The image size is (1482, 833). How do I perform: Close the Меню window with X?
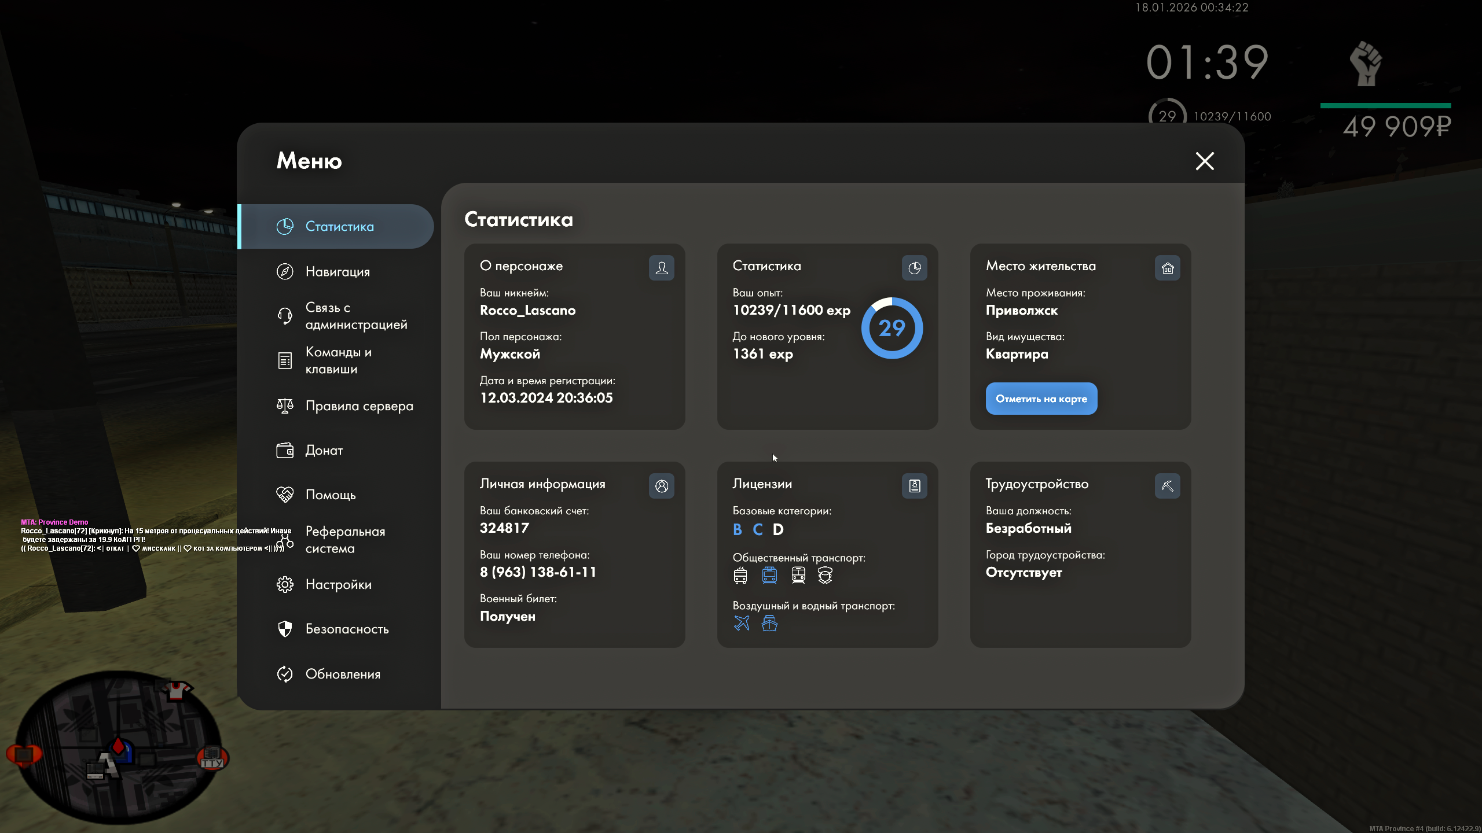(1205, 161)
